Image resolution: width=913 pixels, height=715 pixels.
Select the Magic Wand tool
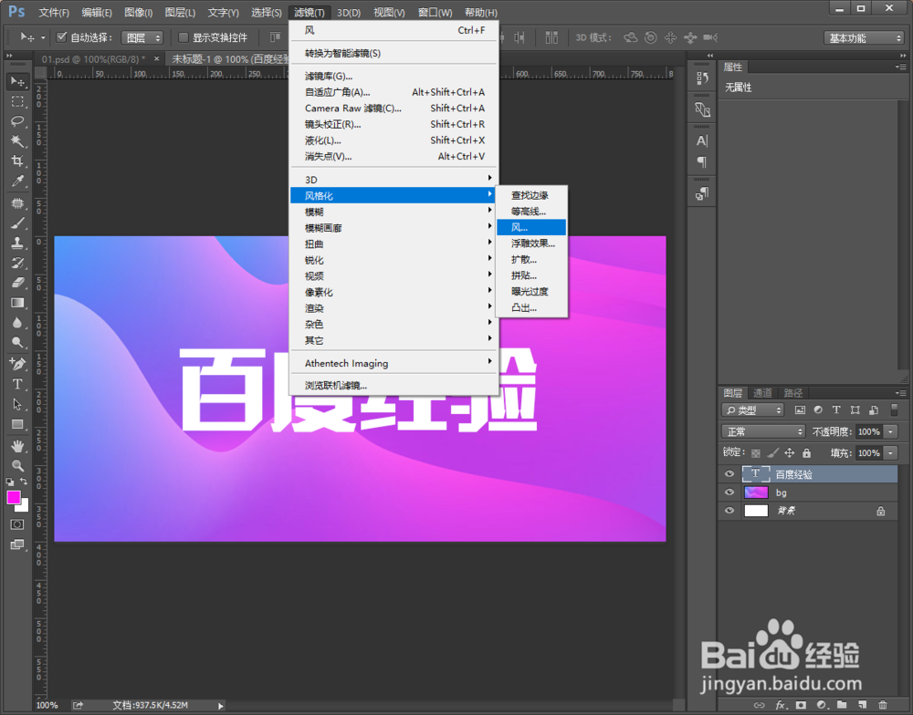tap(17, 140)
